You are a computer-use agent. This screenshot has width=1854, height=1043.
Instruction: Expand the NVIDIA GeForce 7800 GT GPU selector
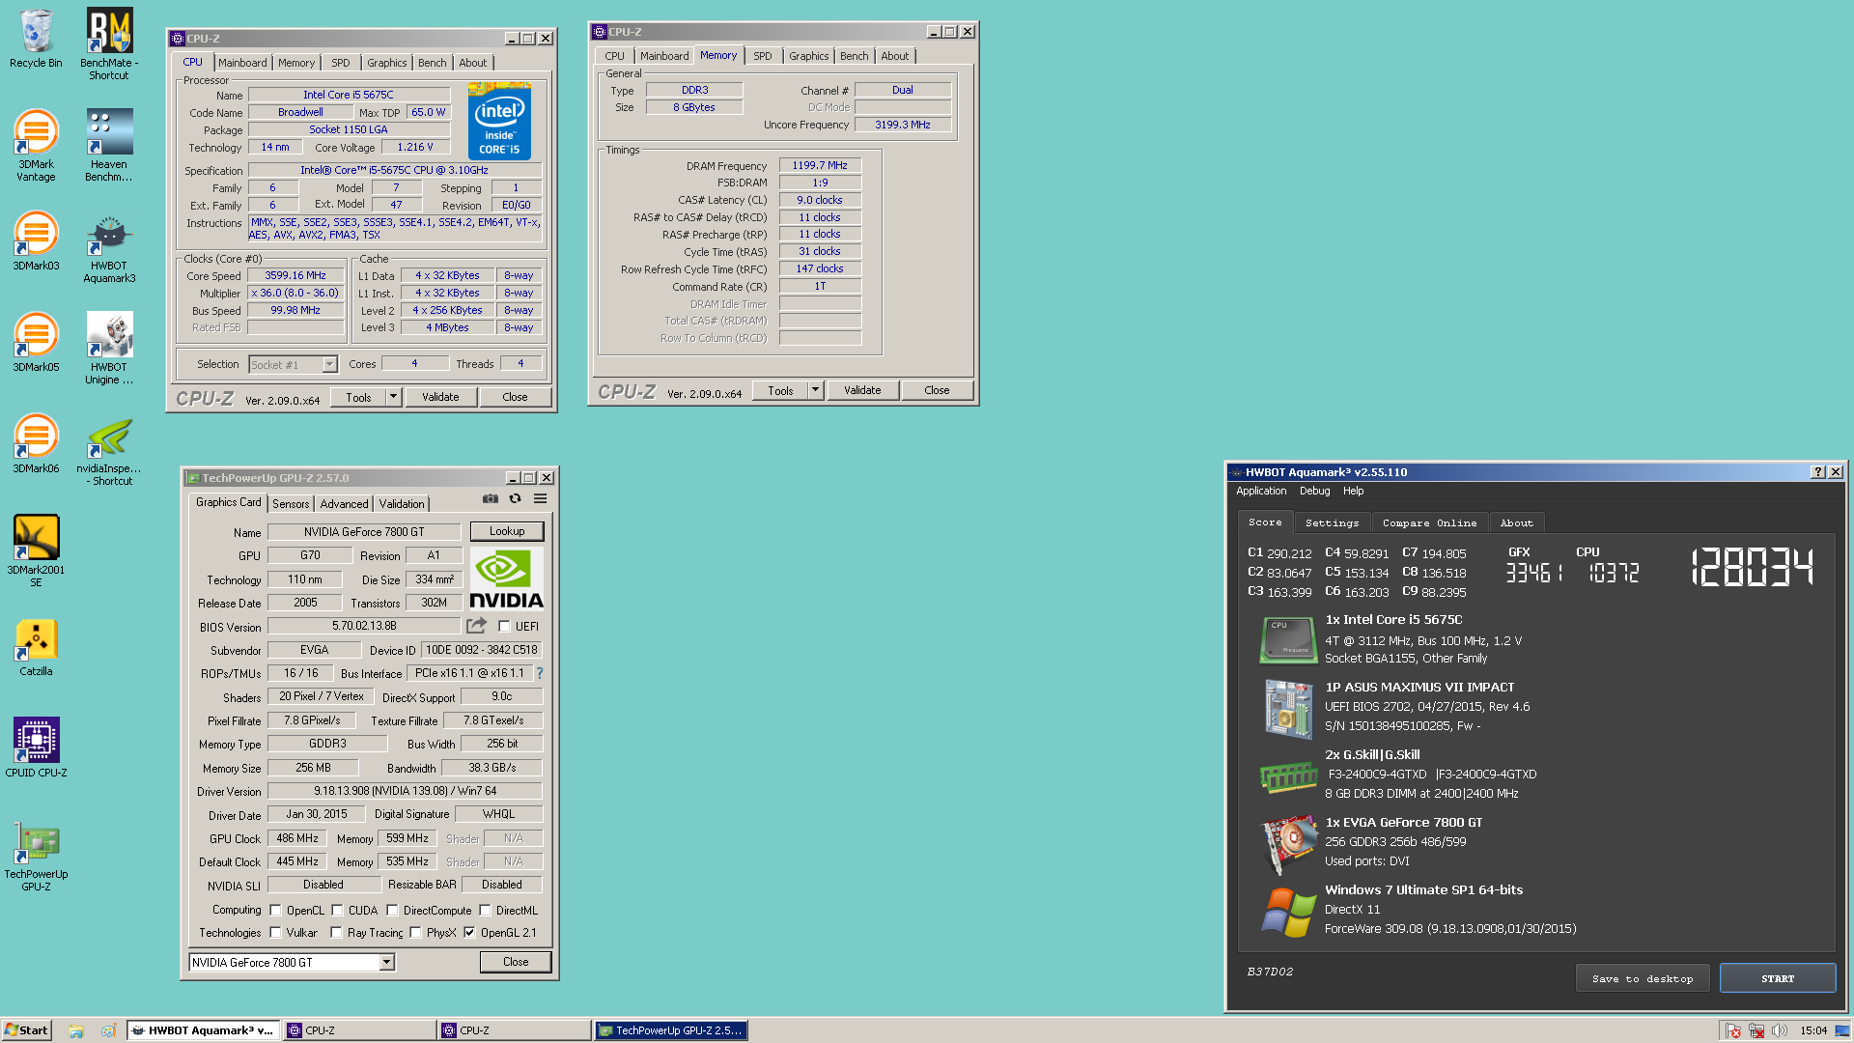click(x=386, y=962)
